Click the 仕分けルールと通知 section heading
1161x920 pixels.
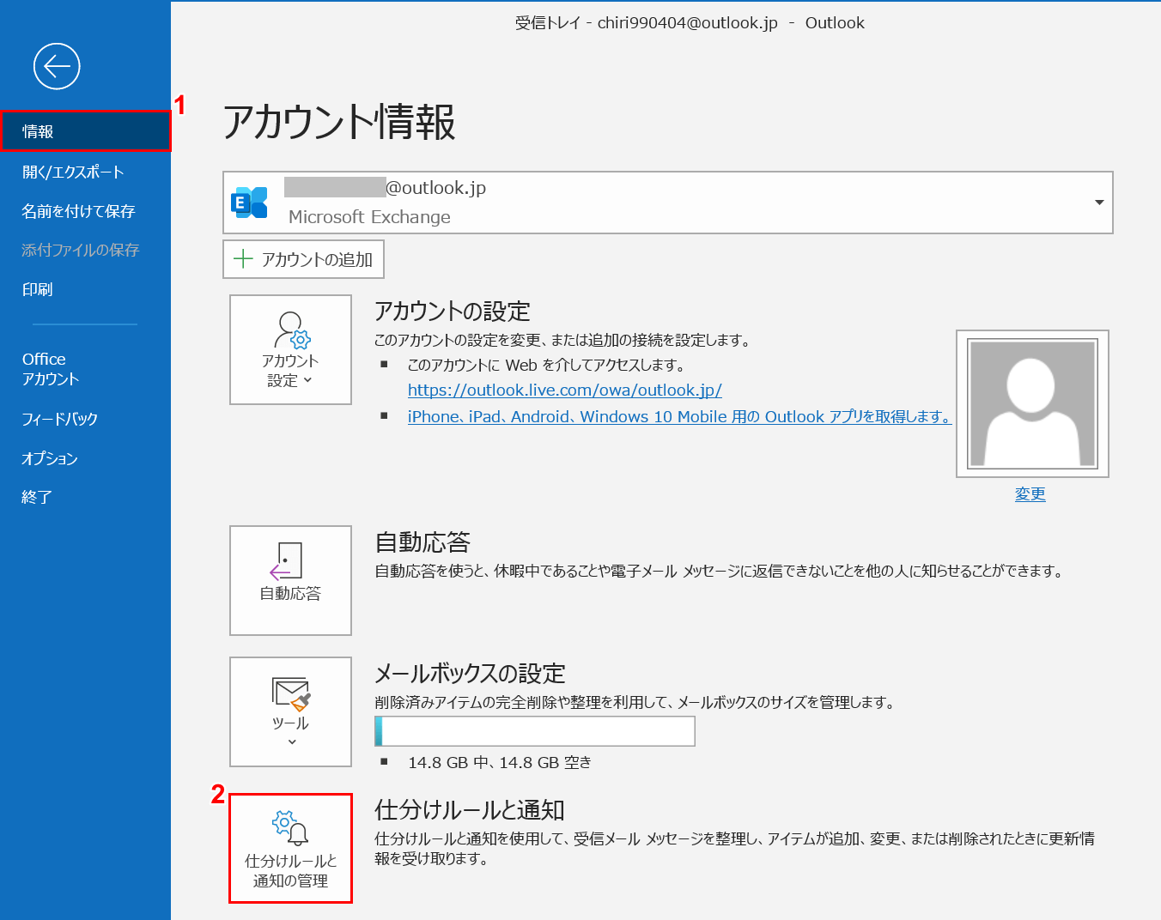470,809
